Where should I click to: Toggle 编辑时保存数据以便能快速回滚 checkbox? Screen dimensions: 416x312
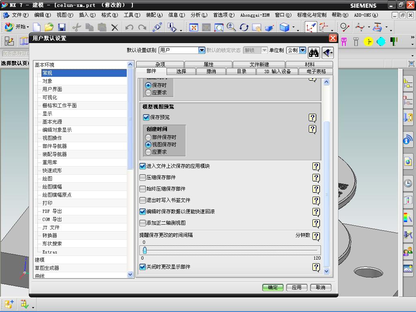tap(143, 212)
